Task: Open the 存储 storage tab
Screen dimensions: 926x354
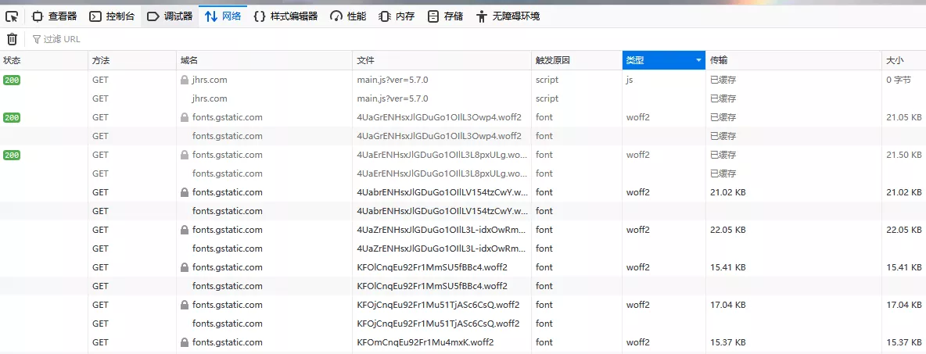Action: pyautogui.click(x=445, y=16)
